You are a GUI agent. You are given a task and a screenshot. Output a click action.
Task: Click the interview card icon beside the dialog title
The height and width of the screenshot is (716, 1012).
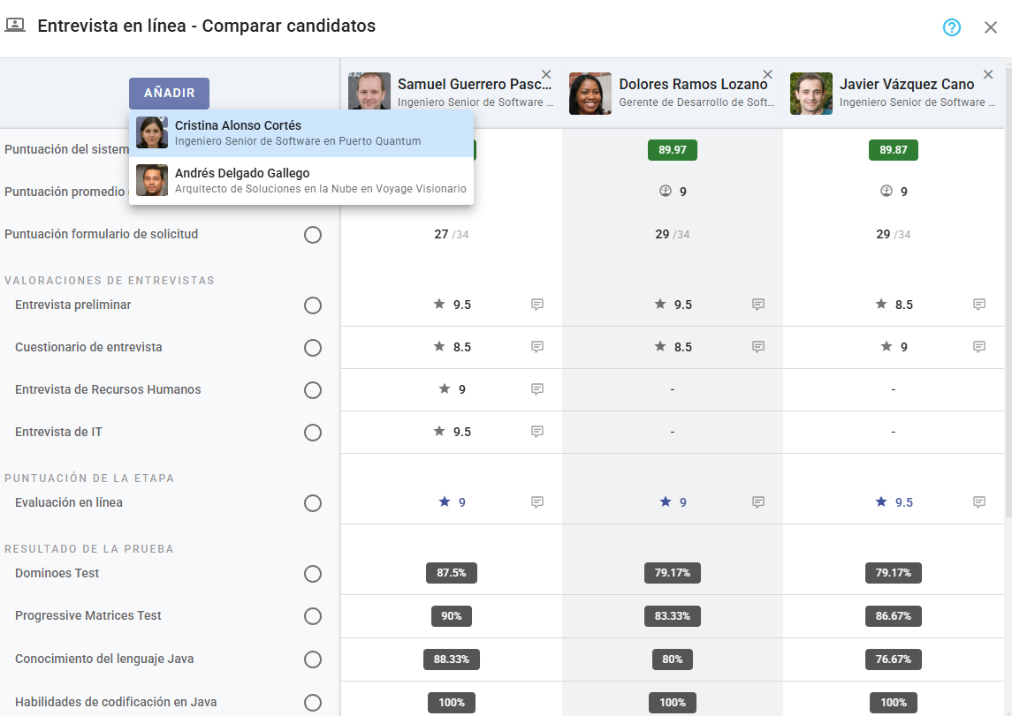15,26
